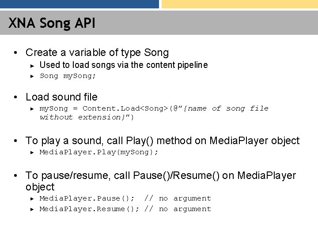Click the "To play a sound" bullet text

click(163, 141)
